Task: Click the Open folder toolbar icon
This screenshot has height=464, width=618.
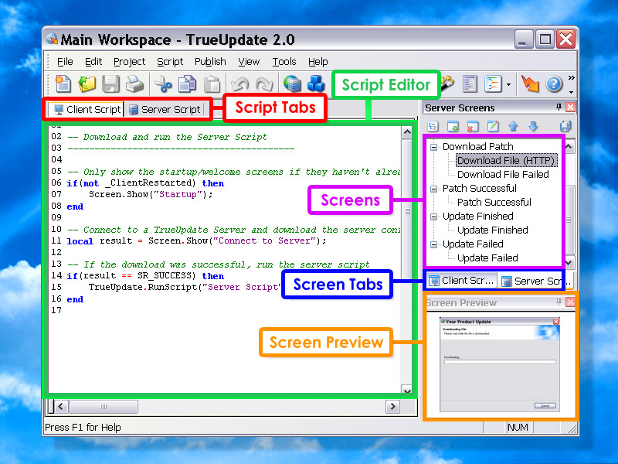Action: pyautogui.click(x=87, y=84)
